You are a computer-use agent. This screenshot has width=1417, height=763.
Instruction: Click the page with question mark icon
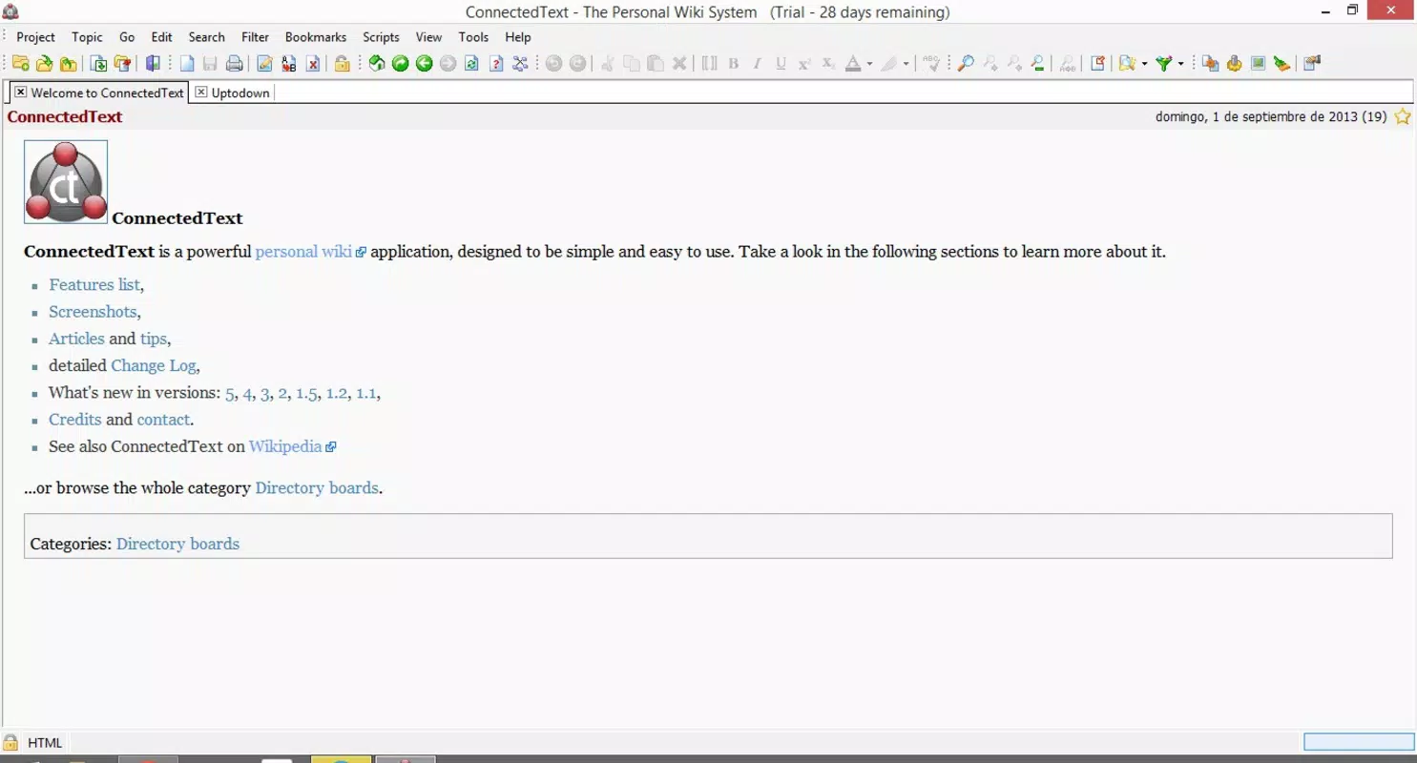496,64
